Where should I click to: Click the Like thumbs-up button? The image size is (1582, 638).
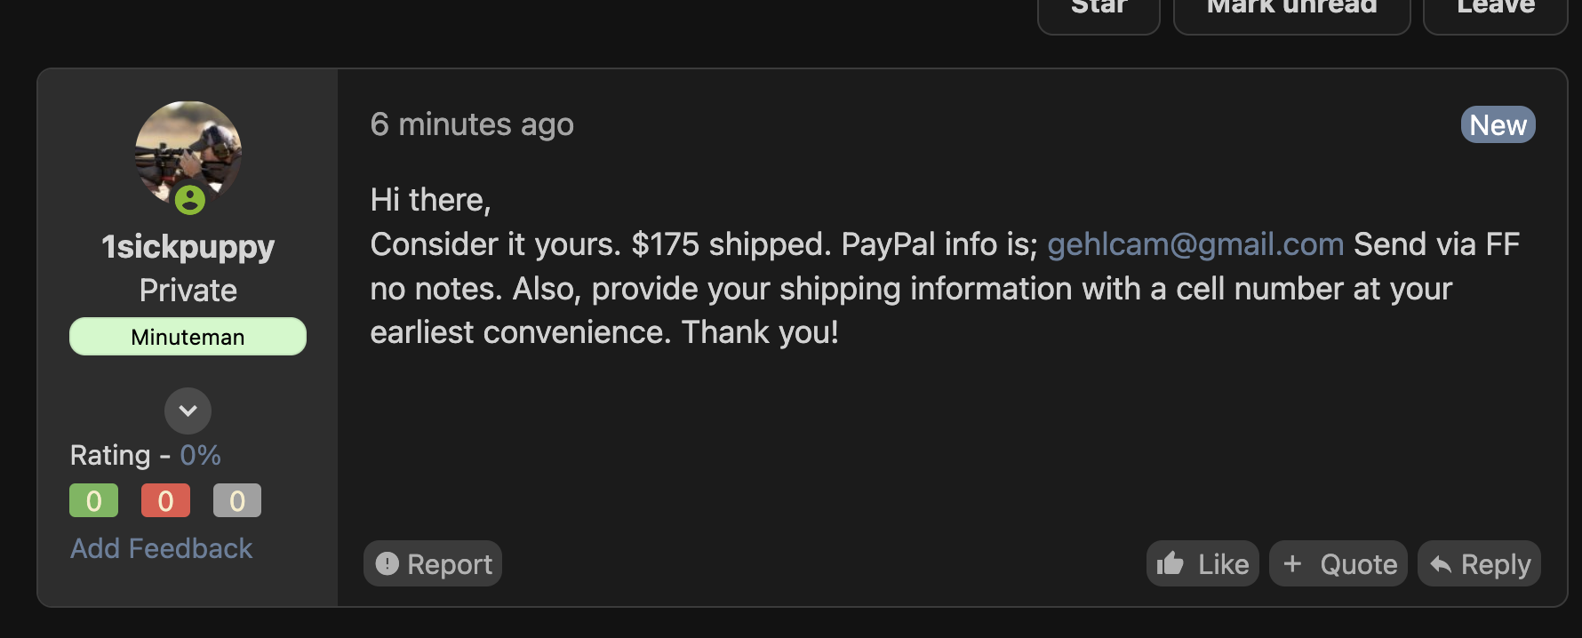pyautogui.click(x=1202, y=563)
